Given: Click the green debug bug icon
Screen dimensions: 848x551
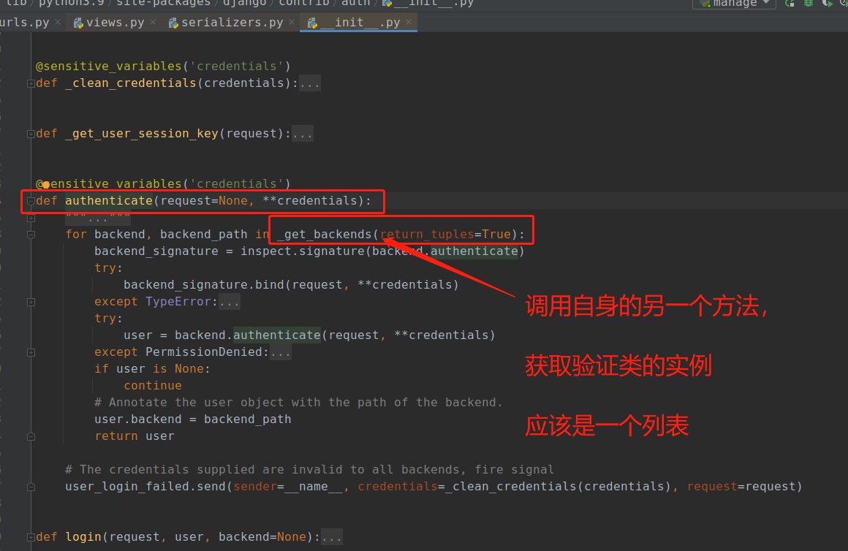Looking at the screenshot, I should (808, 3).
